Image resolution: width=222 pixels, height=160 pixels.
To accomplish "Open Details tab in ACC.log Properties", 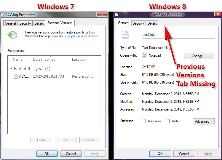I will pos(39,23).
